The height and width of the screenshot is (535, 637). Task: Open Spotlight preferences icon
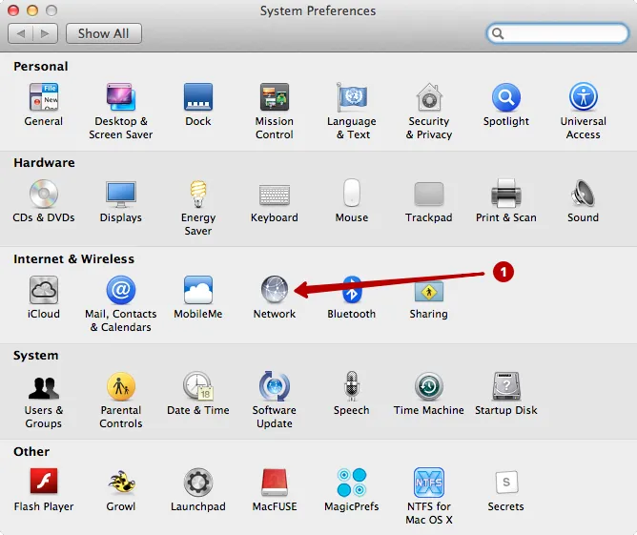(506, 96)
